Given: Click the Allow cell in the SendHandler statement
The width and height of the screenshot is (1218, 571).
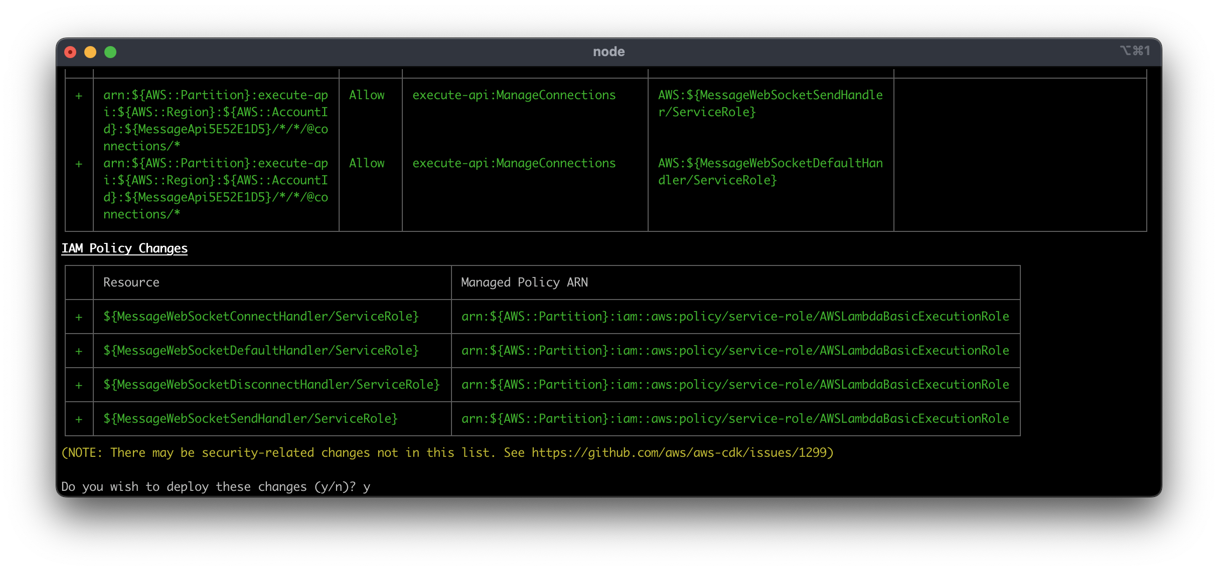Looking at the screenshot, I should click(x=367, y=95).
